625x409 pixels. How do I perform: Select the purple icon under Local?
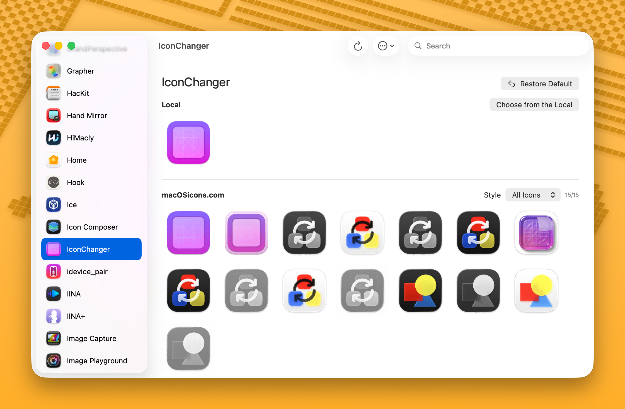pyautogui.click(x=188, y=142)
